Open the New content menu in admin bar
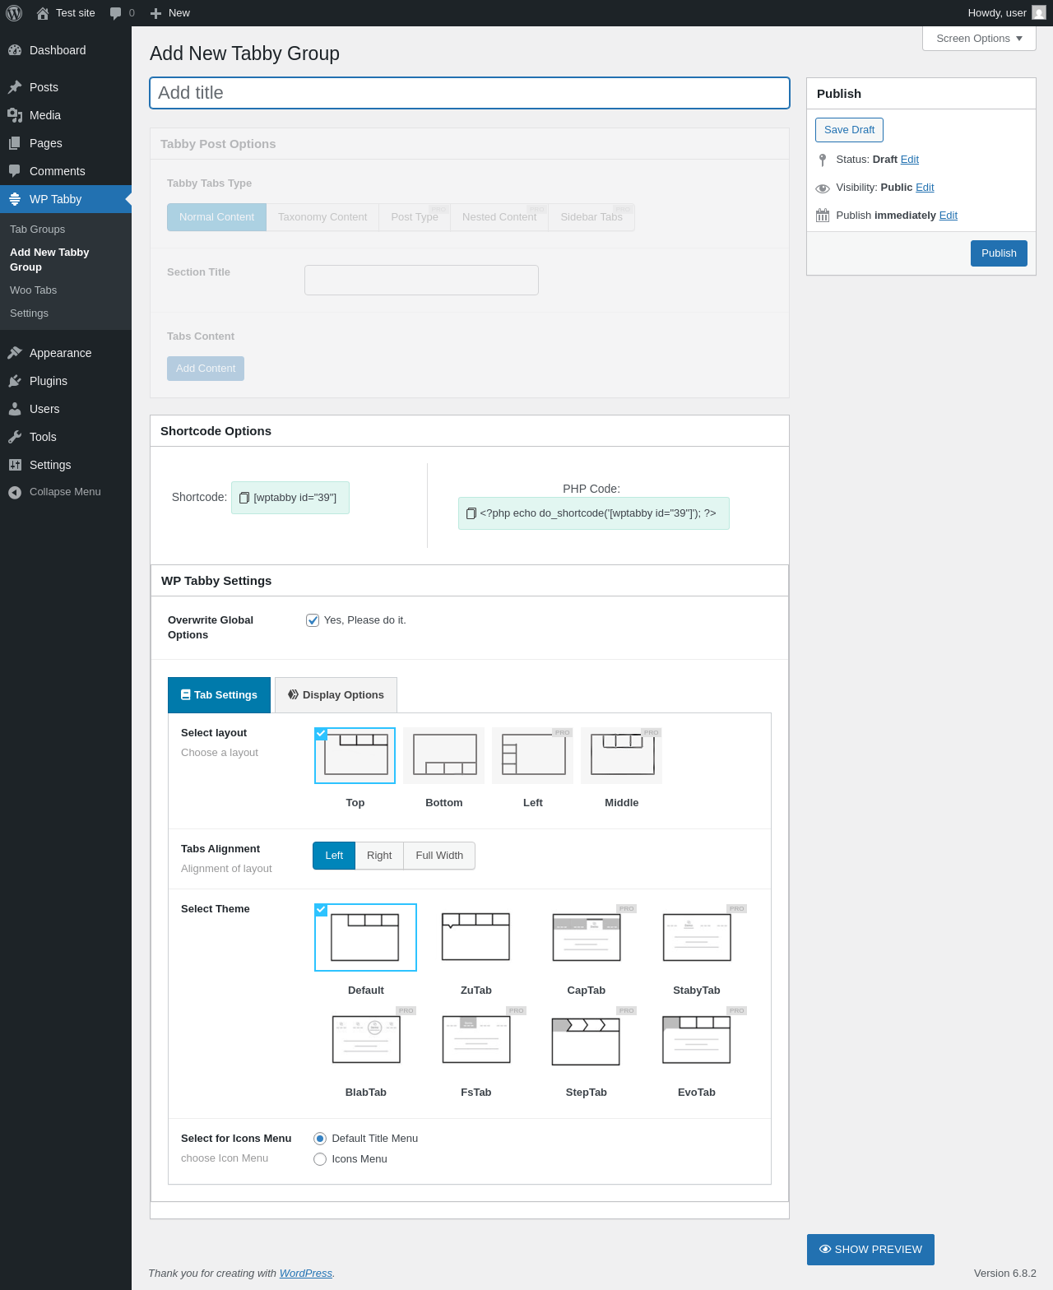 tap(170, 13)
